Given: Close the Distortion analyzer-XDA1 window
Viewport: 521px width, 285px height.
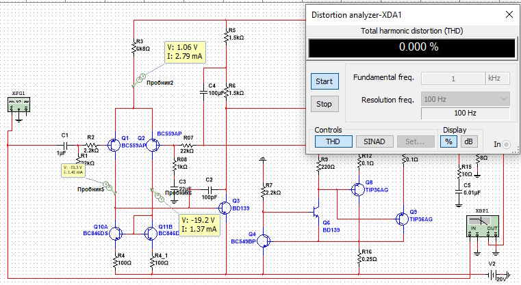Looking at the screenshot, I should (507, 14).
